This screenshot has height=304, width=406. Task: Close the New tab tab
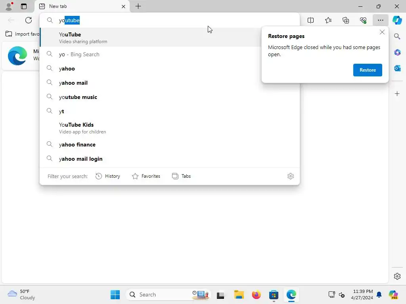(124, 6)
